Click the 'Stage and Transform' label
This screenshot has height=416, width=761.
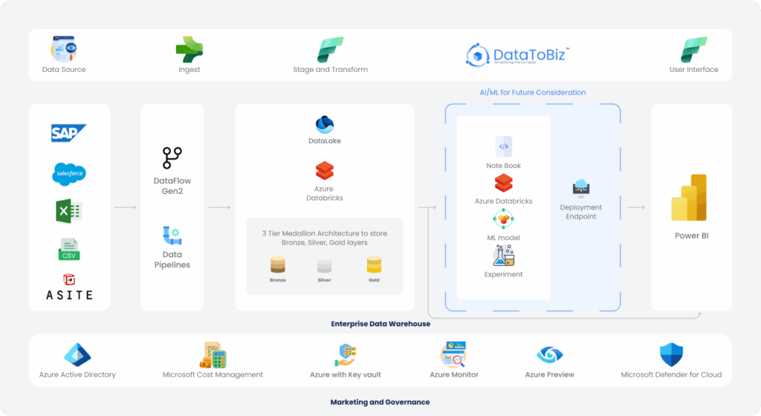330,70
